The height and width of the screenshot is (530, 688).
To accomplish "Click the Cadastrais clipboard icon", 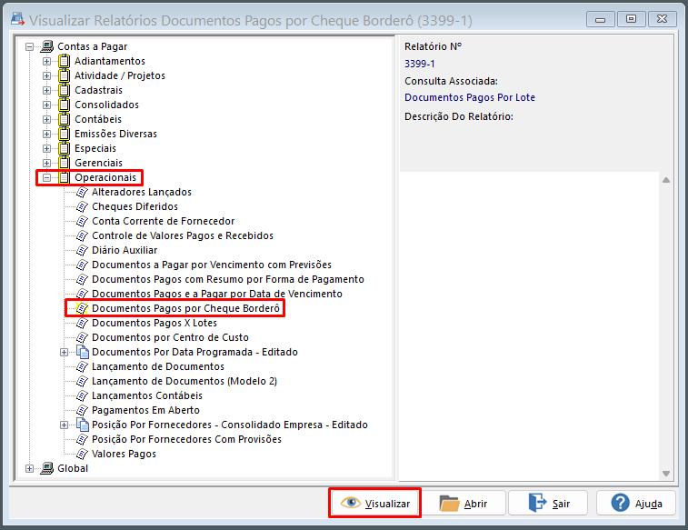I will click(x=64, y=90).
